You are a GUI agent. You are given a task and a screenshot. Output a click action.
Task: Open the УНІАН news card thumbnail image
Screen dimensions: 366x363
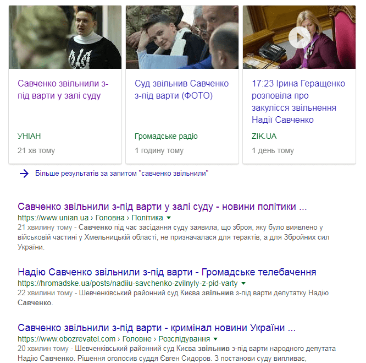coord(65,37)
